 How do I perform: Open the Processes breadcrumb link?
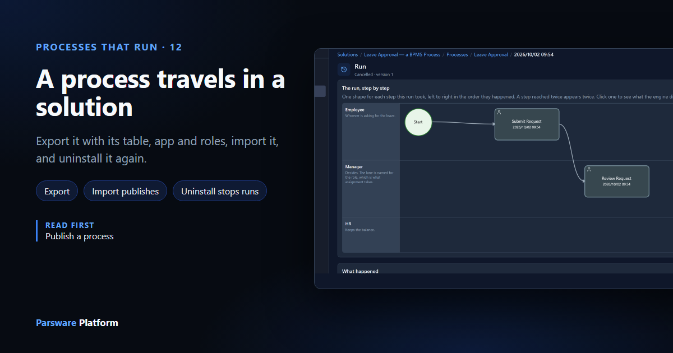click(457, 55)
